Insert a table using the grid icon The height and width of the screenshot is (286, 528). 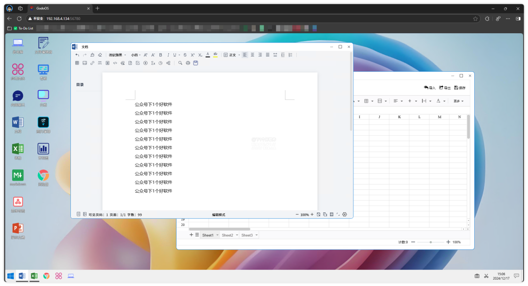point(77,63)
